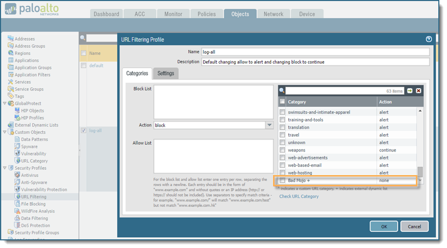Click the File Blocking icon

click(17, 204)
